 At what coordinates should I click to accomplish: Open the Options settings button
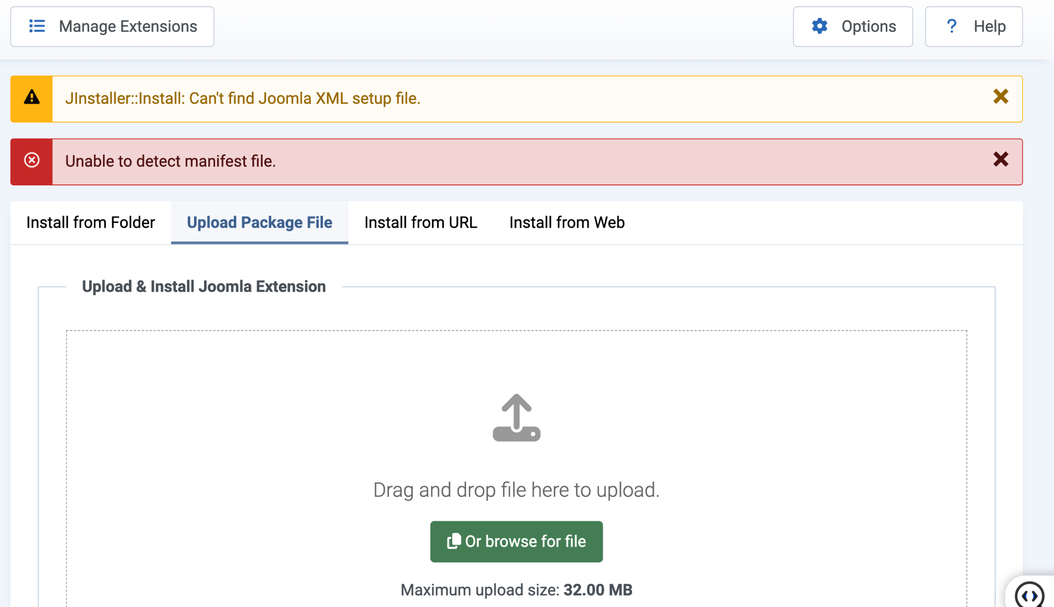coord(853,27)
